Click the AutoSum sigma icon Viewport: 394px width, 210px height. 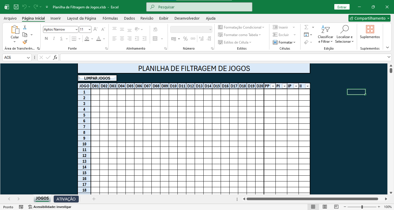click(306, 27)
